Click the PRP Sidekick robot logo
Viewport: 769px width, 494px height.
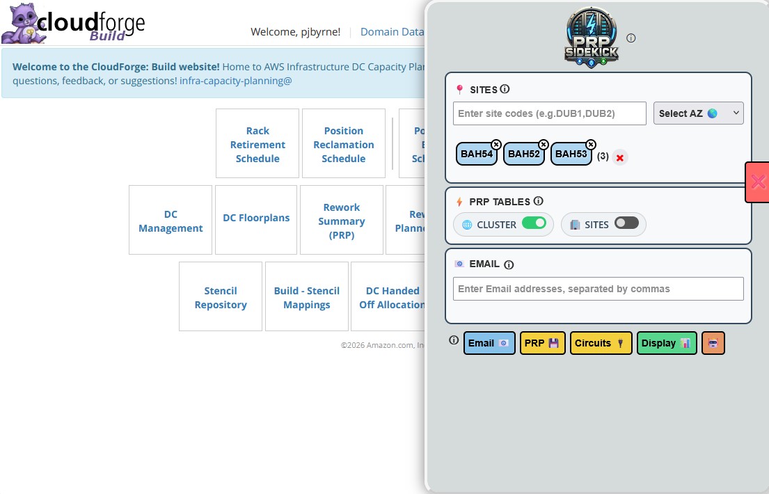[591, 36]
